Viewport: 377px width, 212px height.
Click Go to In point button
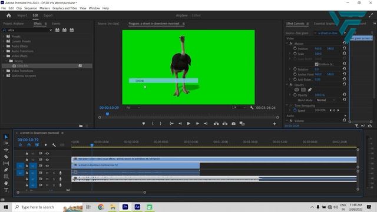(171, 124)
